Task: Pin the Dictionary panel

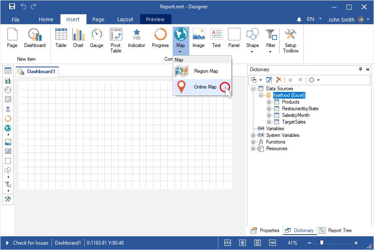Action: click(360, 69)
